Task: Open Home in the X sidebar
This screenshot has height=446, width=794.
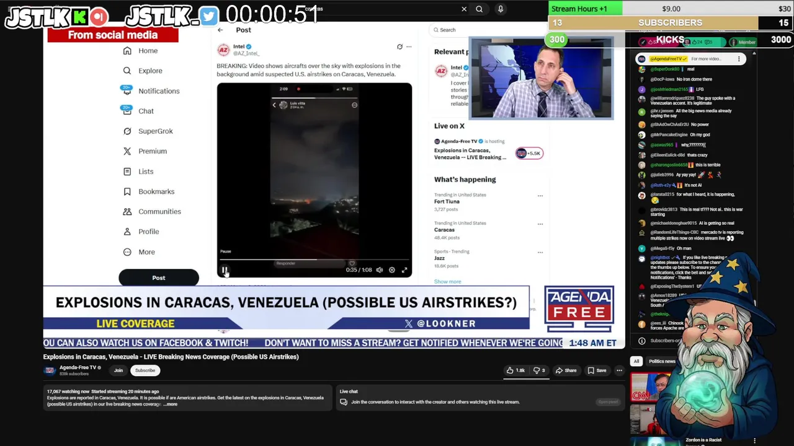Action: [x=141, y=51]
